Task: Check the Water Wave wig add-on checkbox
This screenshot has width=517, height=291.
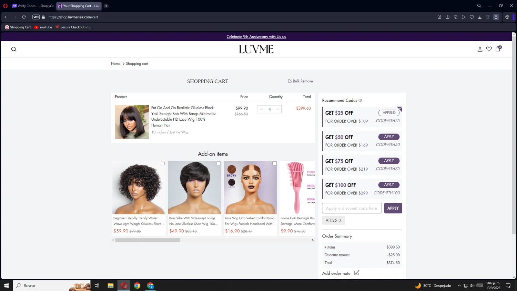Action: pyautogui.click(x=163, y=163)
